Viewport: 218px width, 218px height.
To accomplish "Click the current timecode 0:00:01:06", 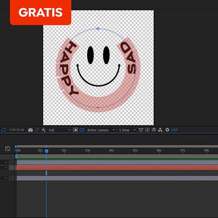I will (x=17, y=130).
